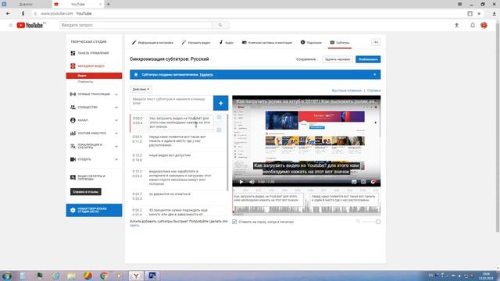This screenshot has height=281, width=500.
Task: Click Yandex home button in toolbar
Action: [23, 13]
